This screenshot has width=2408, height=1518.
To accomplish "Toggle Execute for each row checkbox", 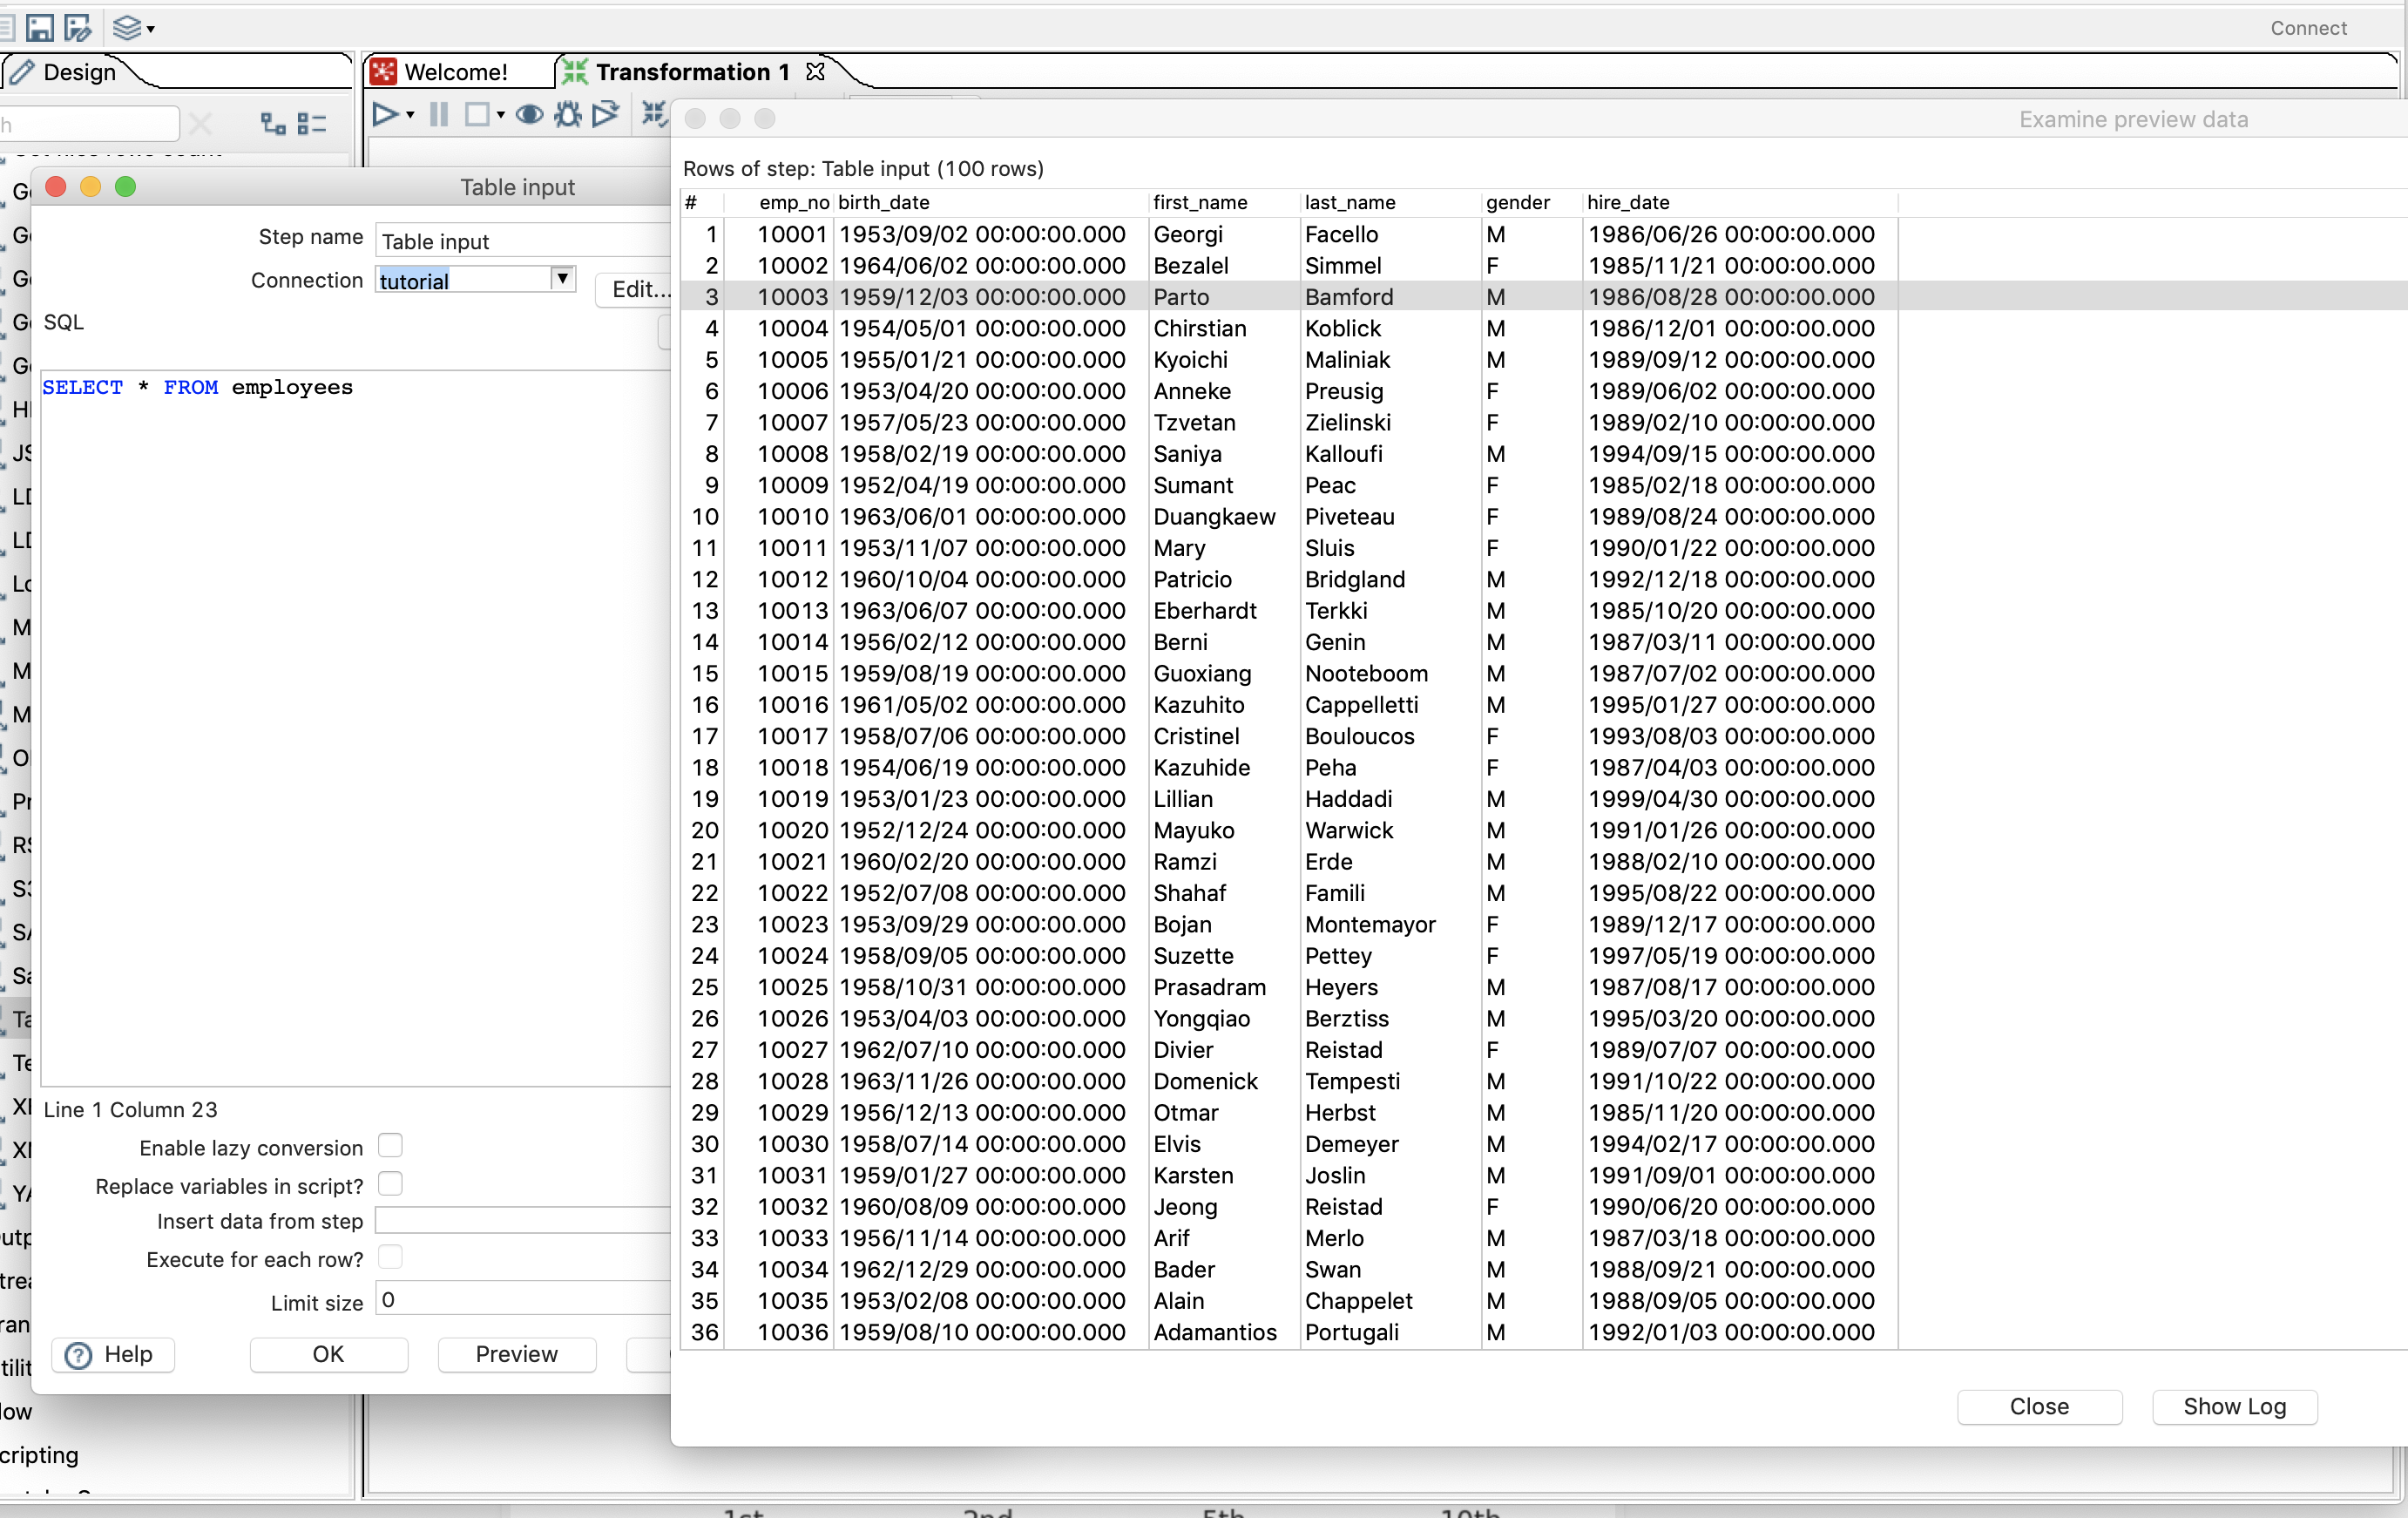I will (390, 1257).
